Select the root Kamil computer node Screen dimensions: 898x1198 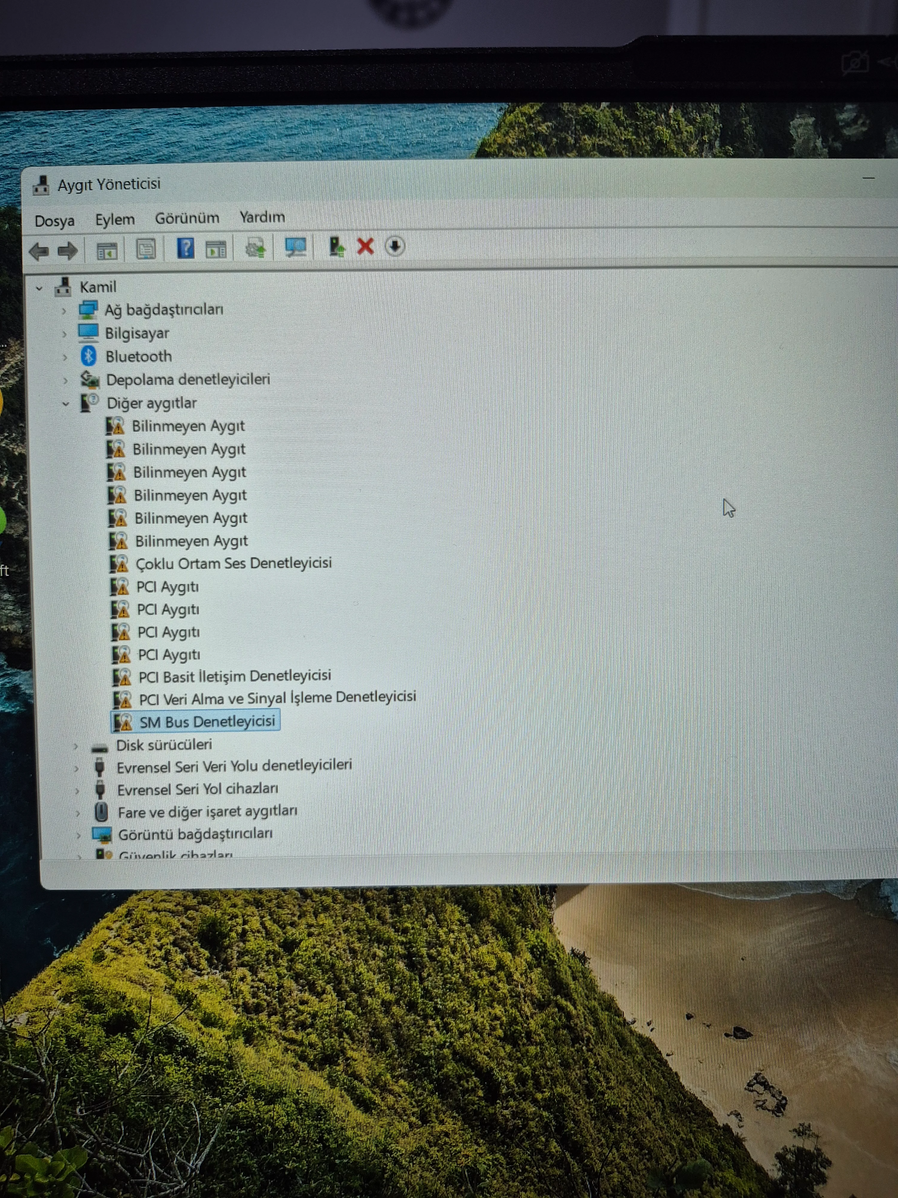[x=97, y=287]
